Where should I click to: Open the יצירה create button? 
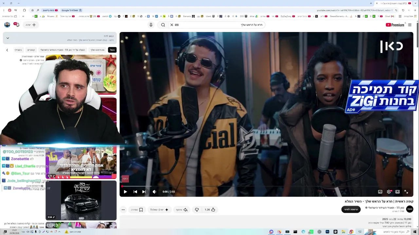30,25
